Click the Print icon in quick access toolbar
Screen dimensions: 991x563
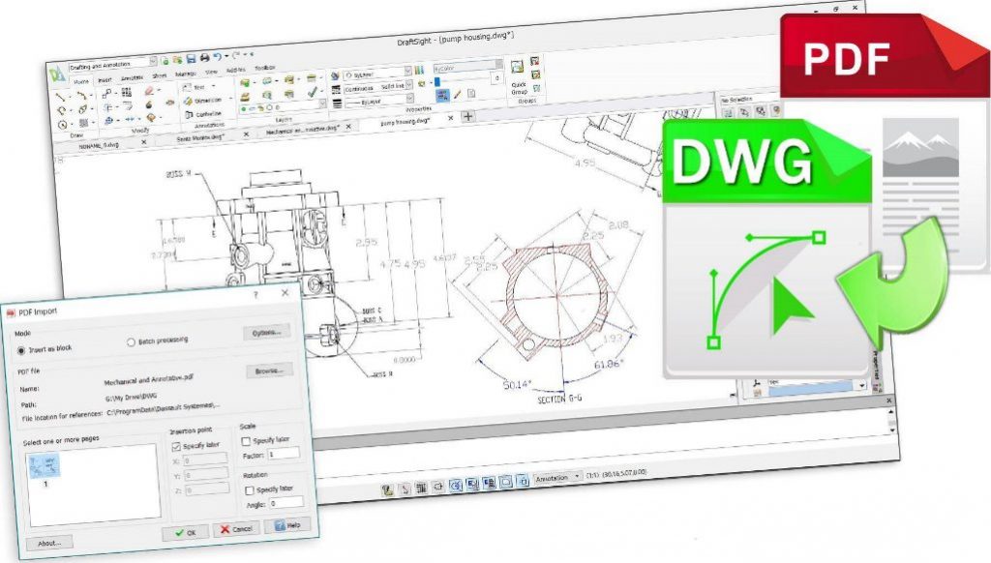click(204, 58)
